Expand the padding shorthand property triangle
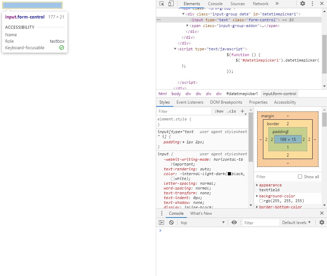The image size is (327, 276). point(184,142)
